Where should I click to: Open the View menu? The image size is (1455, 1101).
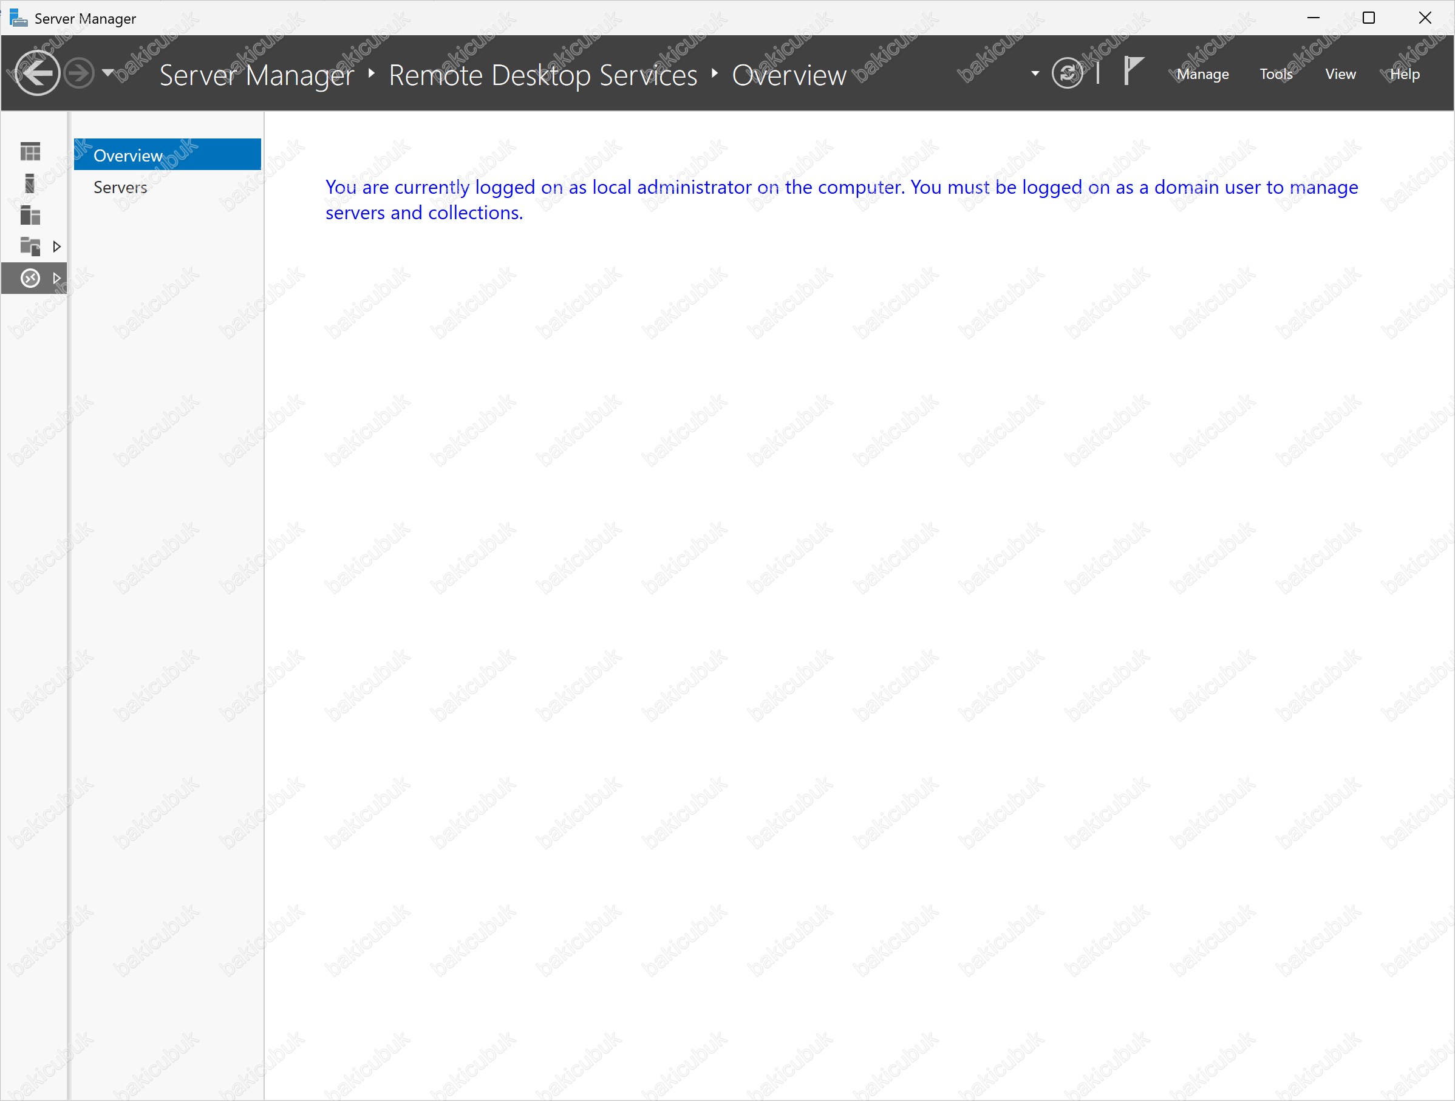pos(1340,74)
